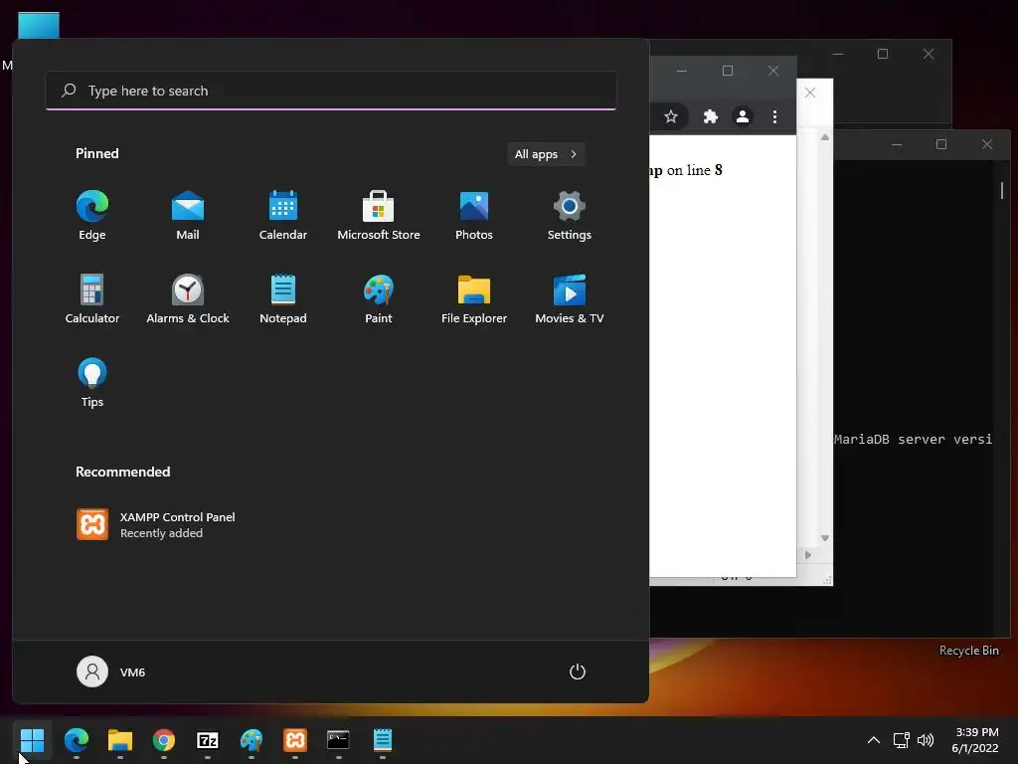Launch Calendar from pinned apps
1018x764 pixels.
coord(283,216)
